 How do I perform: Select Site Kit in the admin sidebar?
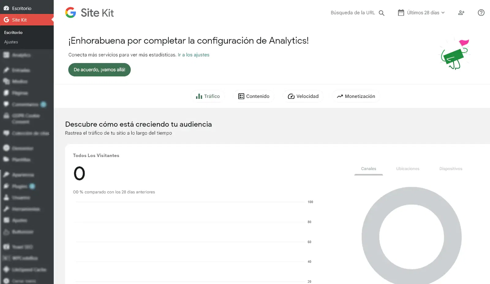coord(19,20)
